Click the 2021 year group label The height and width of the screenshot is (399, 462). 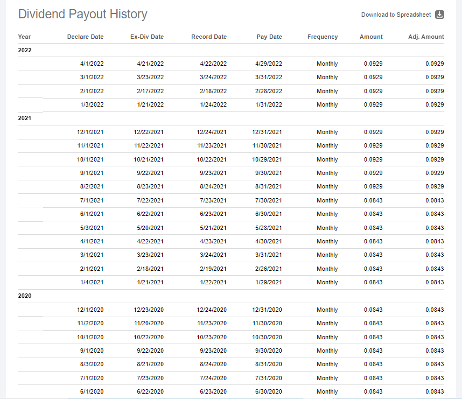click(x=24, y=118)
